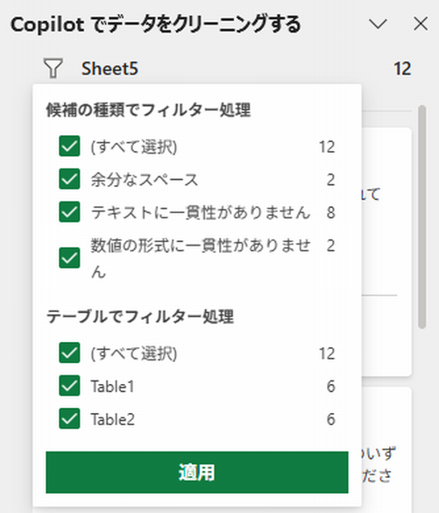
Task: Collapse the Copilot pane using chevron icon
Action: click(x=378, y=25)
